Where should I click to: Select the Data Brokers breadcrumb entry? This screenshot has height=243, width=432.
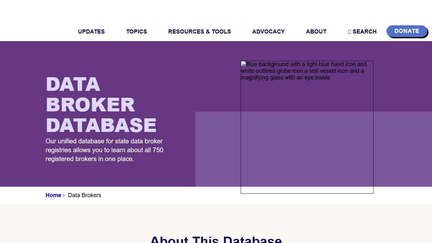tap(84, 195)
